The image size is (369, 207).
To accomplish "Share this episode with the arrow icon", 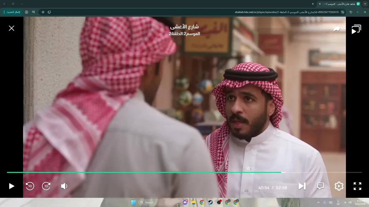I will coord(337,29).
